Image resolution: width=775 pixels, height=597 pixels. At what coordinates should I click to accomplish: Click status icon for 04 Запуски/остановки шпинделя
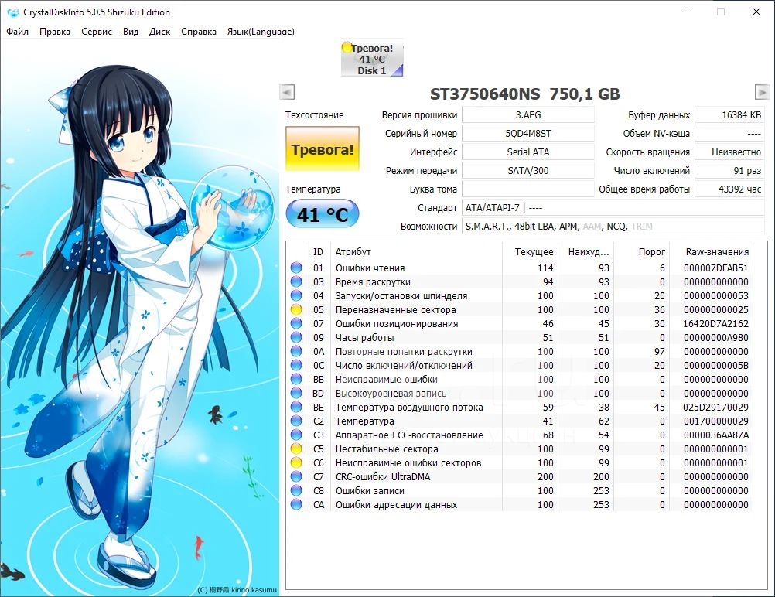pos(296,295)
